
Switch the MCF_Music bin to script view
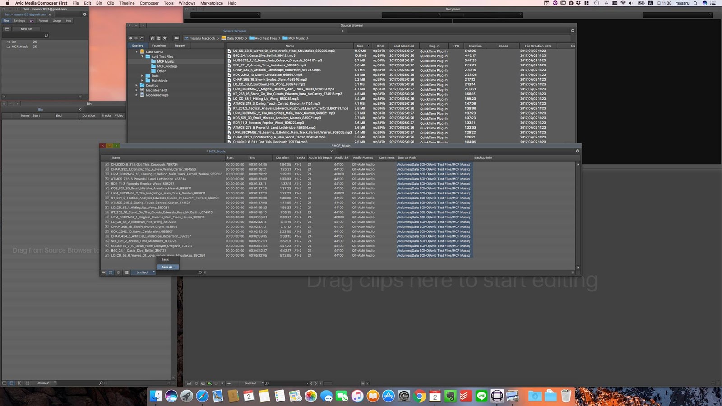click(127, 272)
